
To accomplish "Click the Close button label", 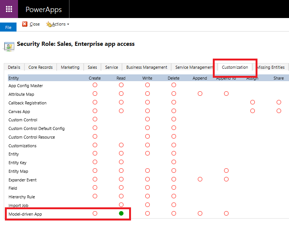I will click(35, 24).
